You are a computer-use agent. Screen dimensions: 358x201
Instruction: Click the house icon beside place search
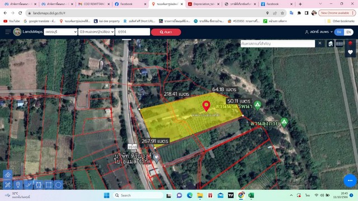pos(331,44)
